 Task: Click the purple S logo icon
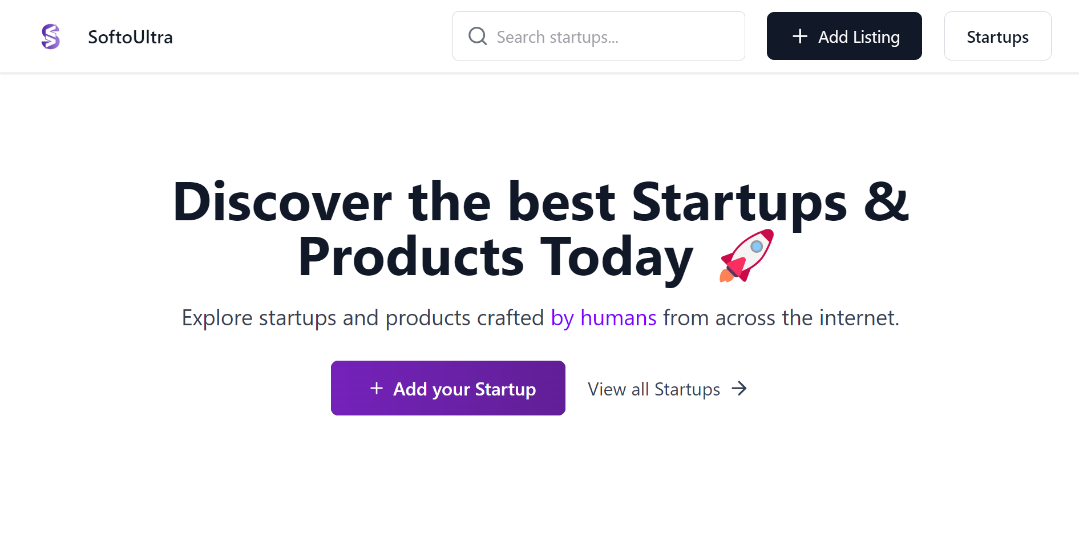(x=51, y=37)
